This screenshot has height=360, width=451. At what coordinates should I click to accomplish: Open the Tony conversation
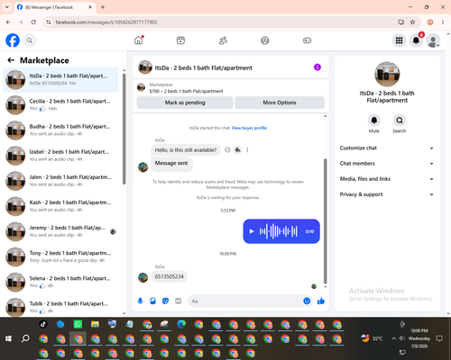(x=60, y=256)
